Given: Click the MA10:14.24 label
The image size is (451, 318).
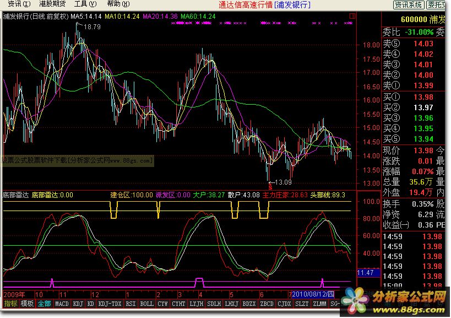Looking at the screenshot, I should pyautogui.click(x=122, y=17).
